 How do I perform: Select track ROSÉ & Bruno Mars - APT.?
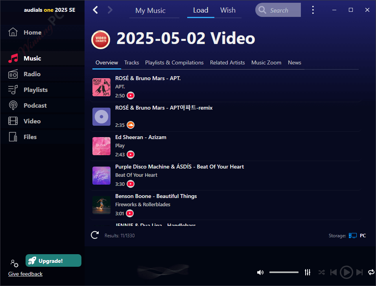tap(148, 78)
